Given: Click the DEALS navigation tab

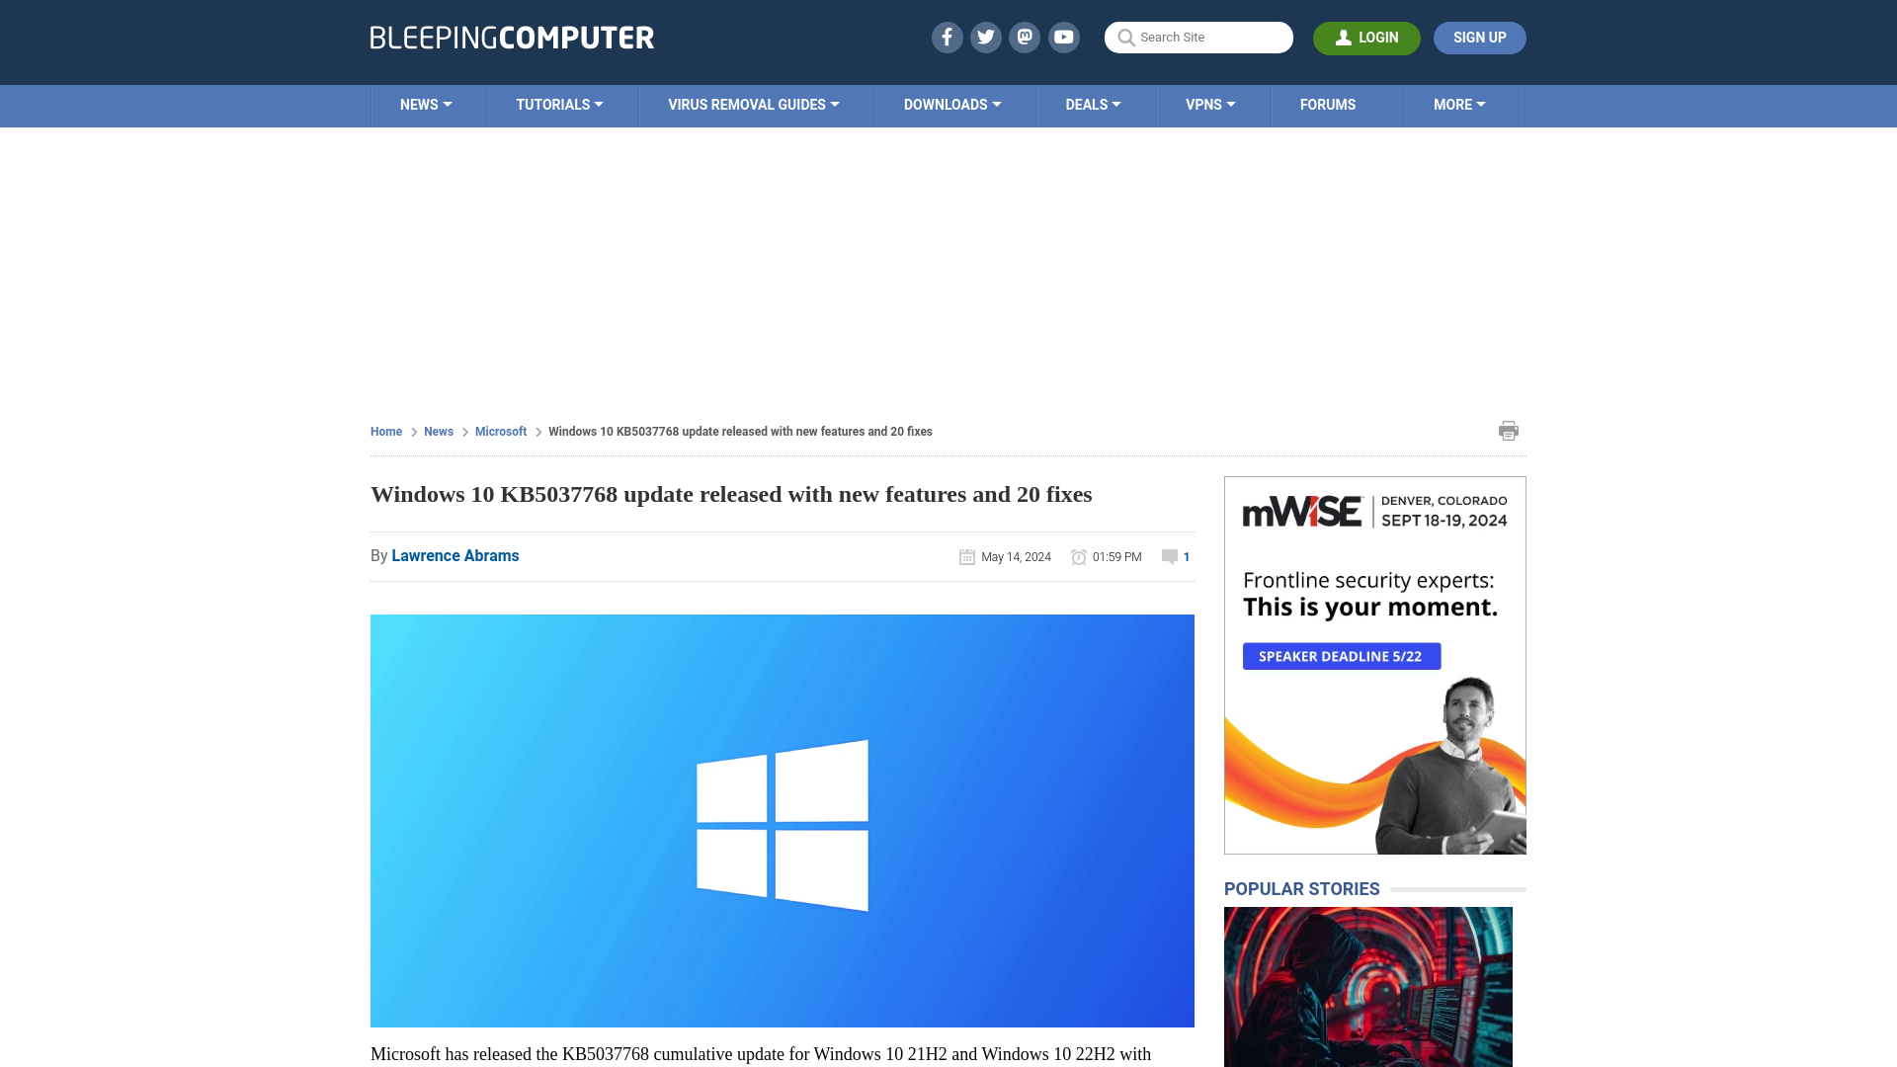Looking at the screenshot, I should pos(1093,106).
